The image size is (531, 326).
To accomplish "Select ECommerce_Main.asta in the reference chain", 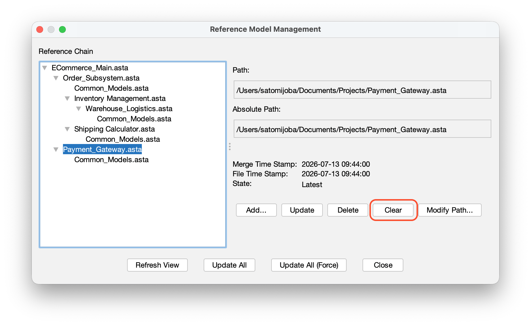I will pos(90,68).
